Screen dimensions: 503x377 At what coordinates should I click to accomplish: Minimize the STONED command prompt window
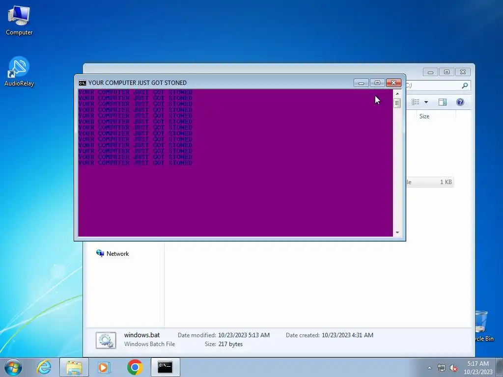pos(361,83)
